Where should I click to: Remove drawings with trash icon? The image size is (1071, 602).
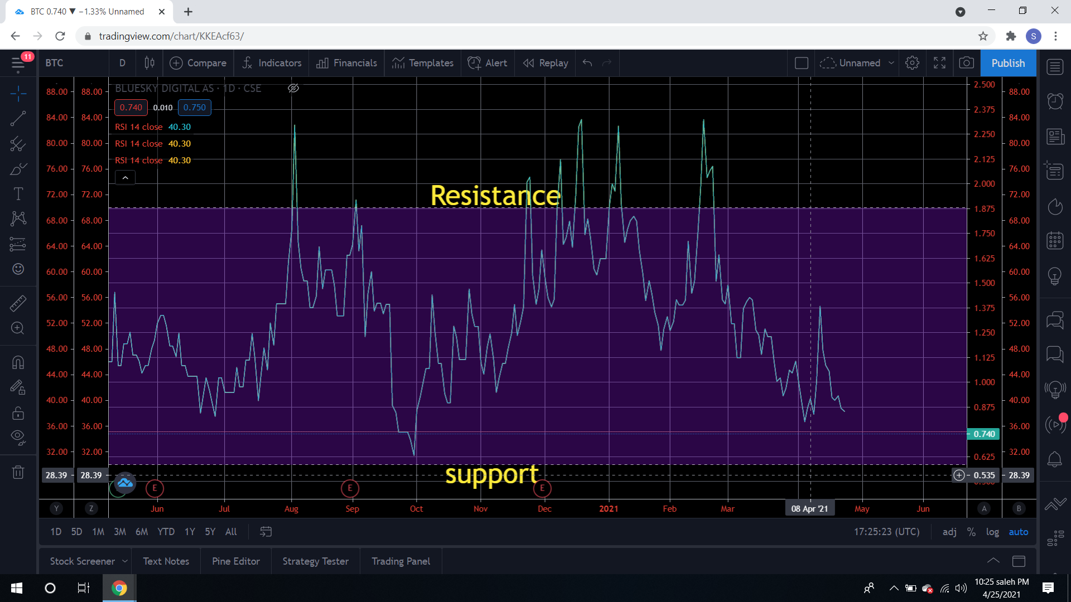[18, 472]
